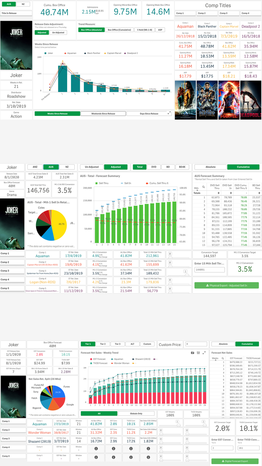
Task: Open Title In Release dropdown
Action: click(16, 13)
